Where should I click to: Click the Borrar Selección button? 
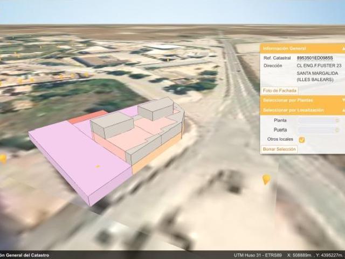click(279, 149)
